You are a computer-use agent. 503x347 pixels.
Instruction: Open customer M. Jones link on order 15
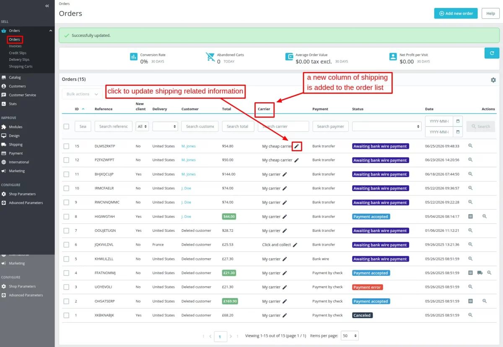coord(189,146)
